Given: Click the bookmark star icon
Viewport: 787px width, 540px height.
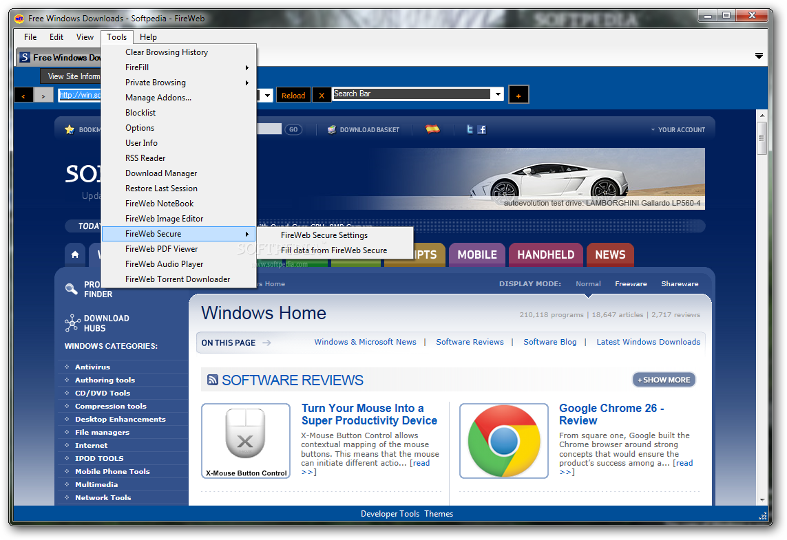Looking at the screenshot, I should pyautogui.click(x=70, y=129).
